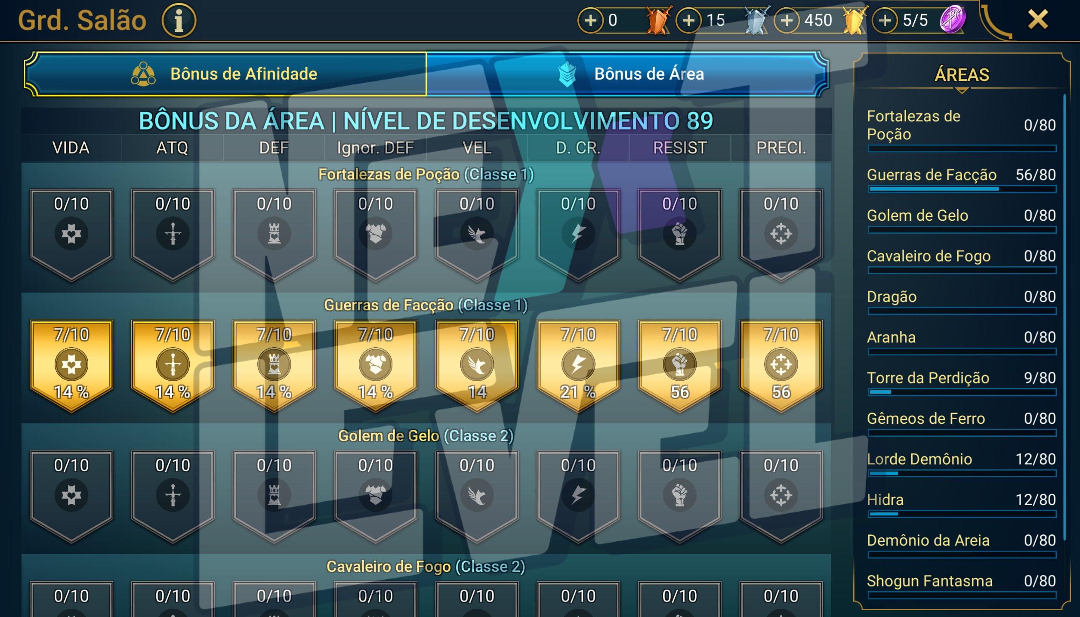The image size is (1080, 617).
Task: Select Golem de Gelo VEL badge
Action: 477,496
